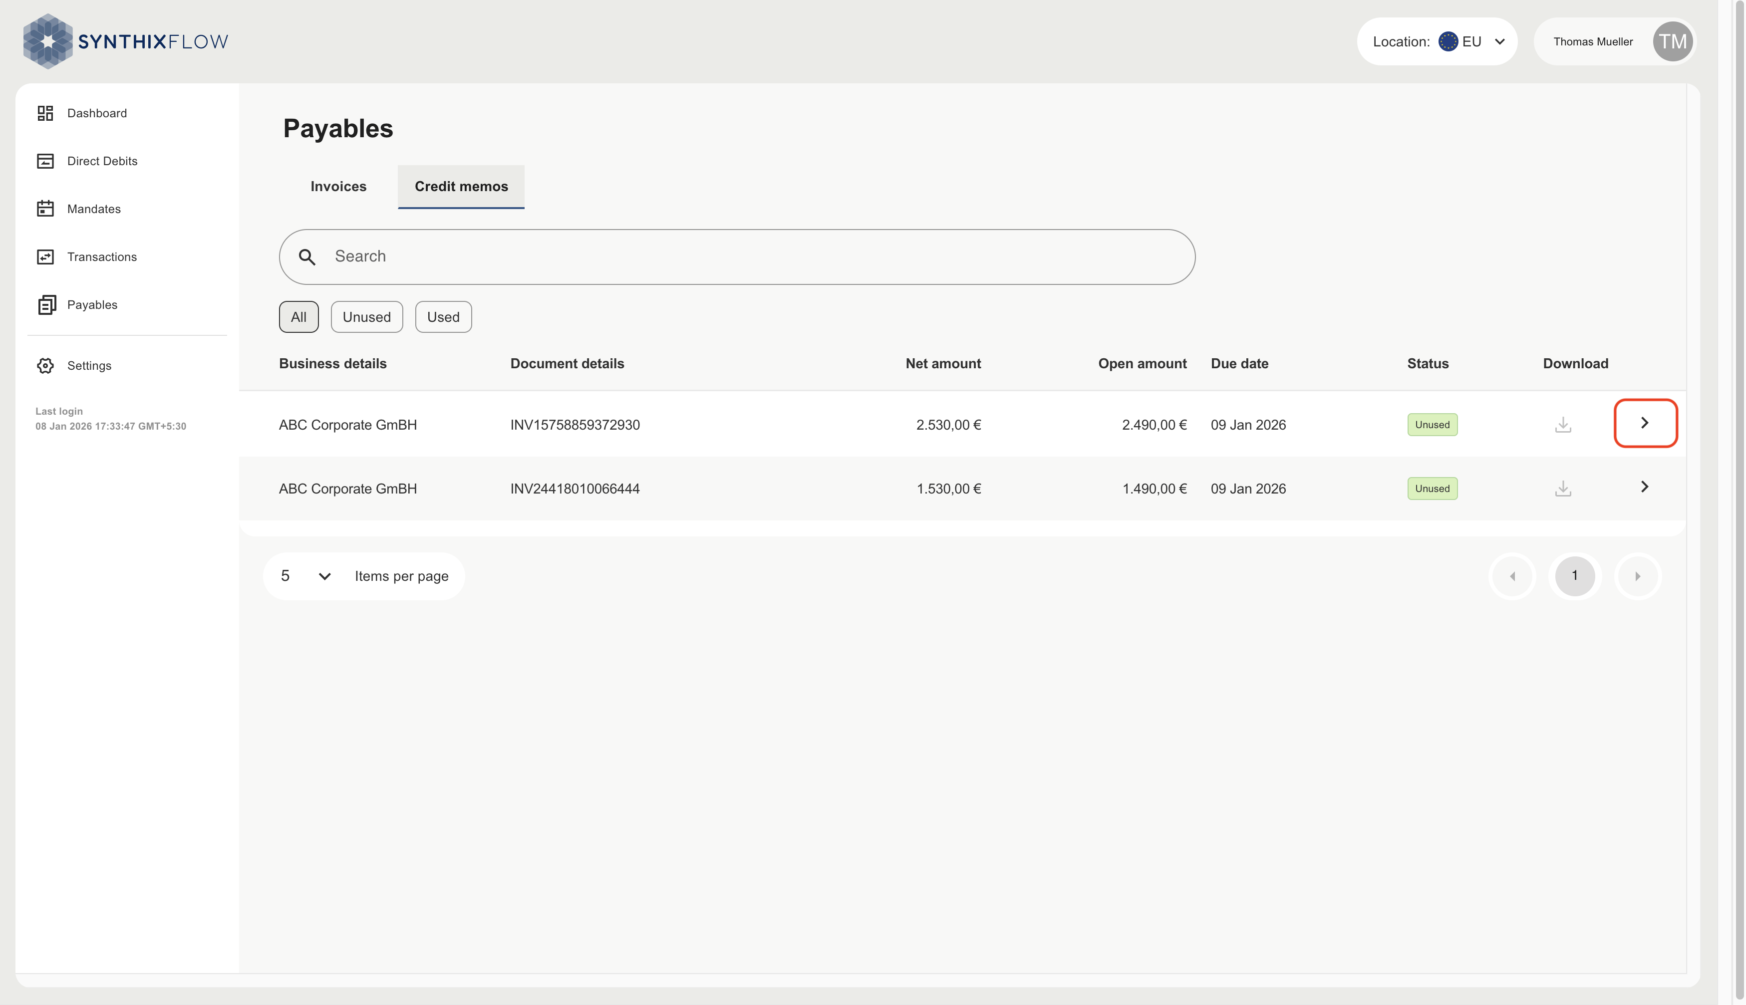Select the All filter chip
This screenshot has height=1005, width=1746.
[x=299, y=317]
